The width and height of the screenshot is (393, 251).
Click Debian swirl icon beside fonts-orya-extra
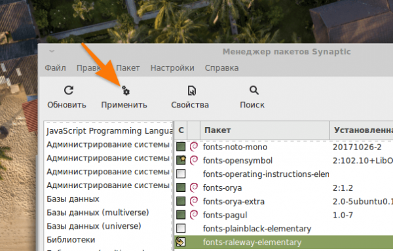[x=194, y=201]
